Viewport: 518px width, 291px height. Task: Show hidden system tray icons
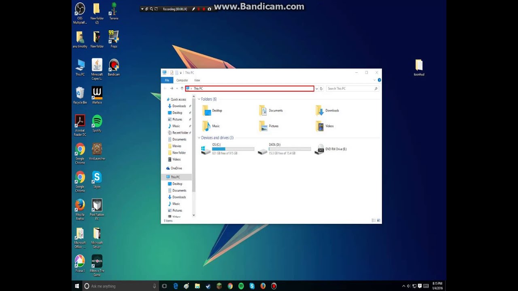coord(403,286)
